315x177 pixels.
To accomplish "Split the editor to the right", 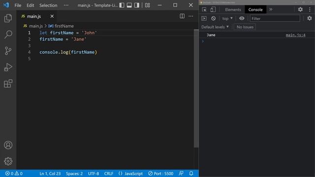I will pos(182,16).
